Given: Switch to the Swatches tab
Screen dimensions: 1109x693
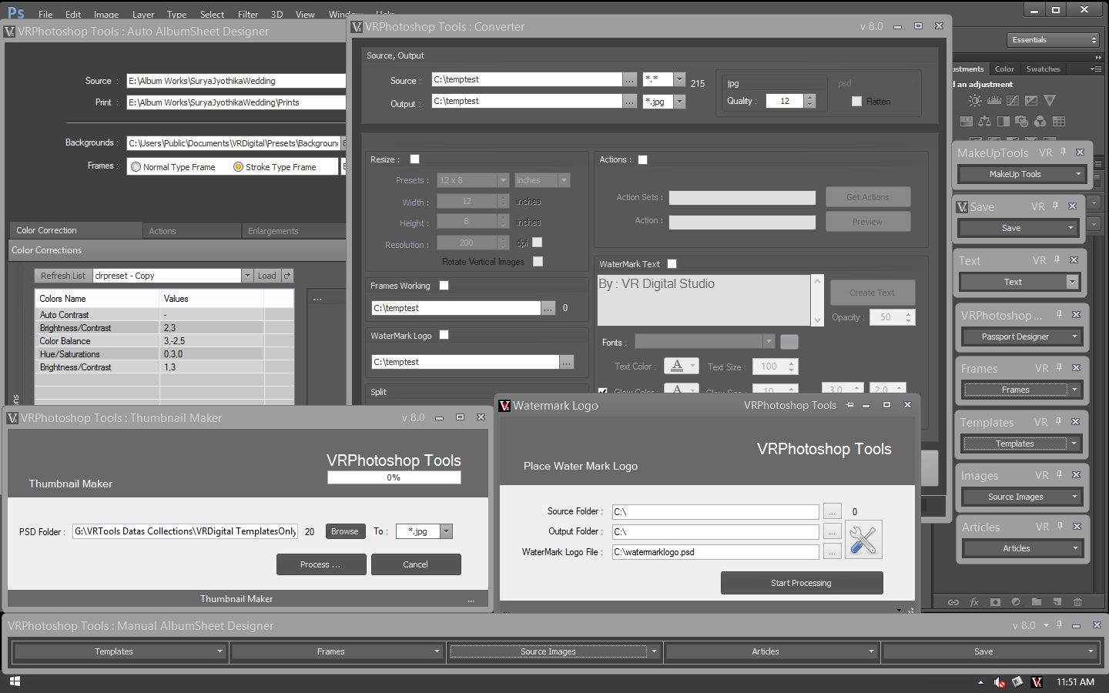Looking at the screenshot, I should (x=1043, y=69).
